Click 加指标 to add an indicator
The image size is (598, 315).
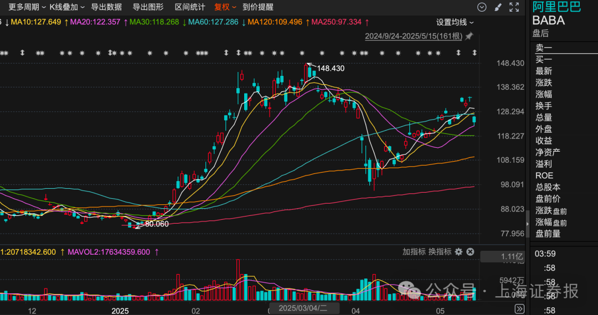414,252
